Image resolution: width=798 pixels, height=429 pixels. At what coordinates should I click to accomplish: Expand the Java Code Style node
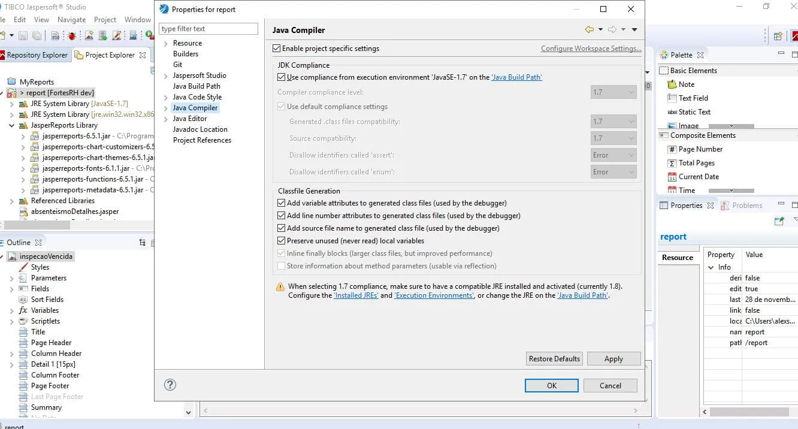click(x=166, y=97)
